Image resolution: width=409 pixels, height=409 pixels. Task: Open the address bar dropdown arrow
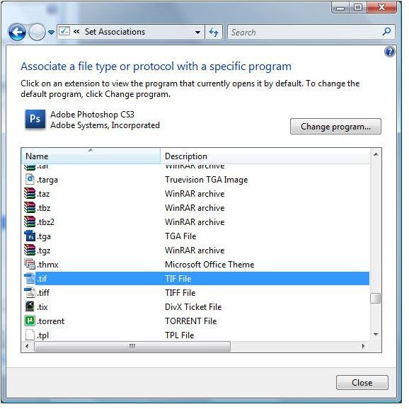coord(197,33)
